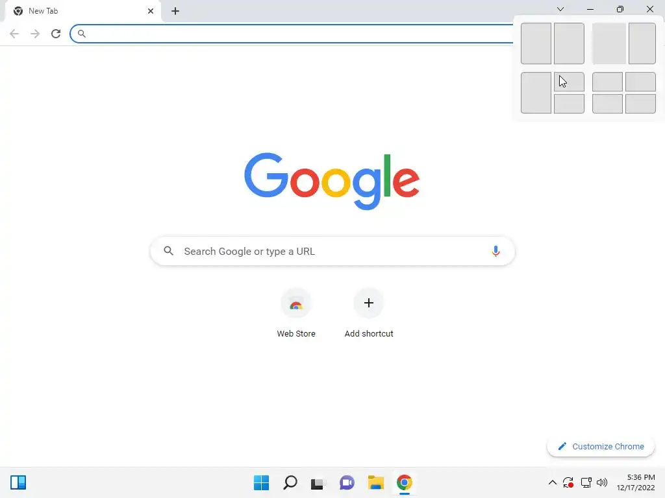Click the Google logo

(x=332, y=181)
